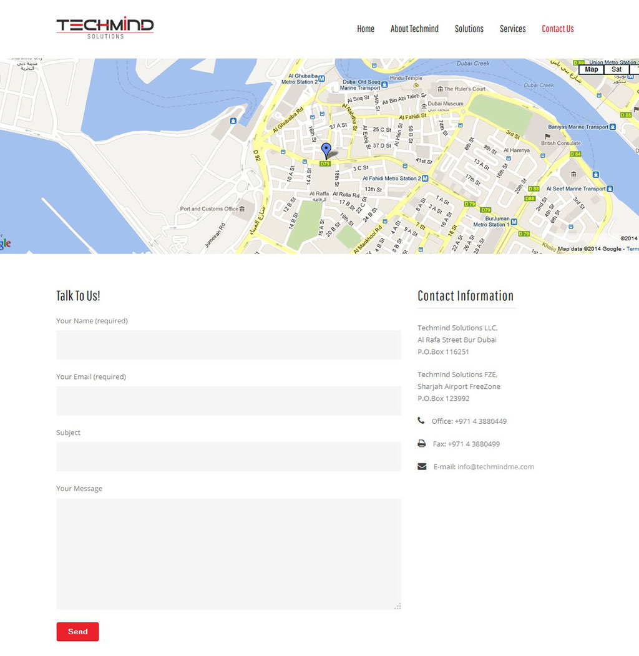Click the envelope icon beside E-mail
Screen dimensions: 639x656
422,466
